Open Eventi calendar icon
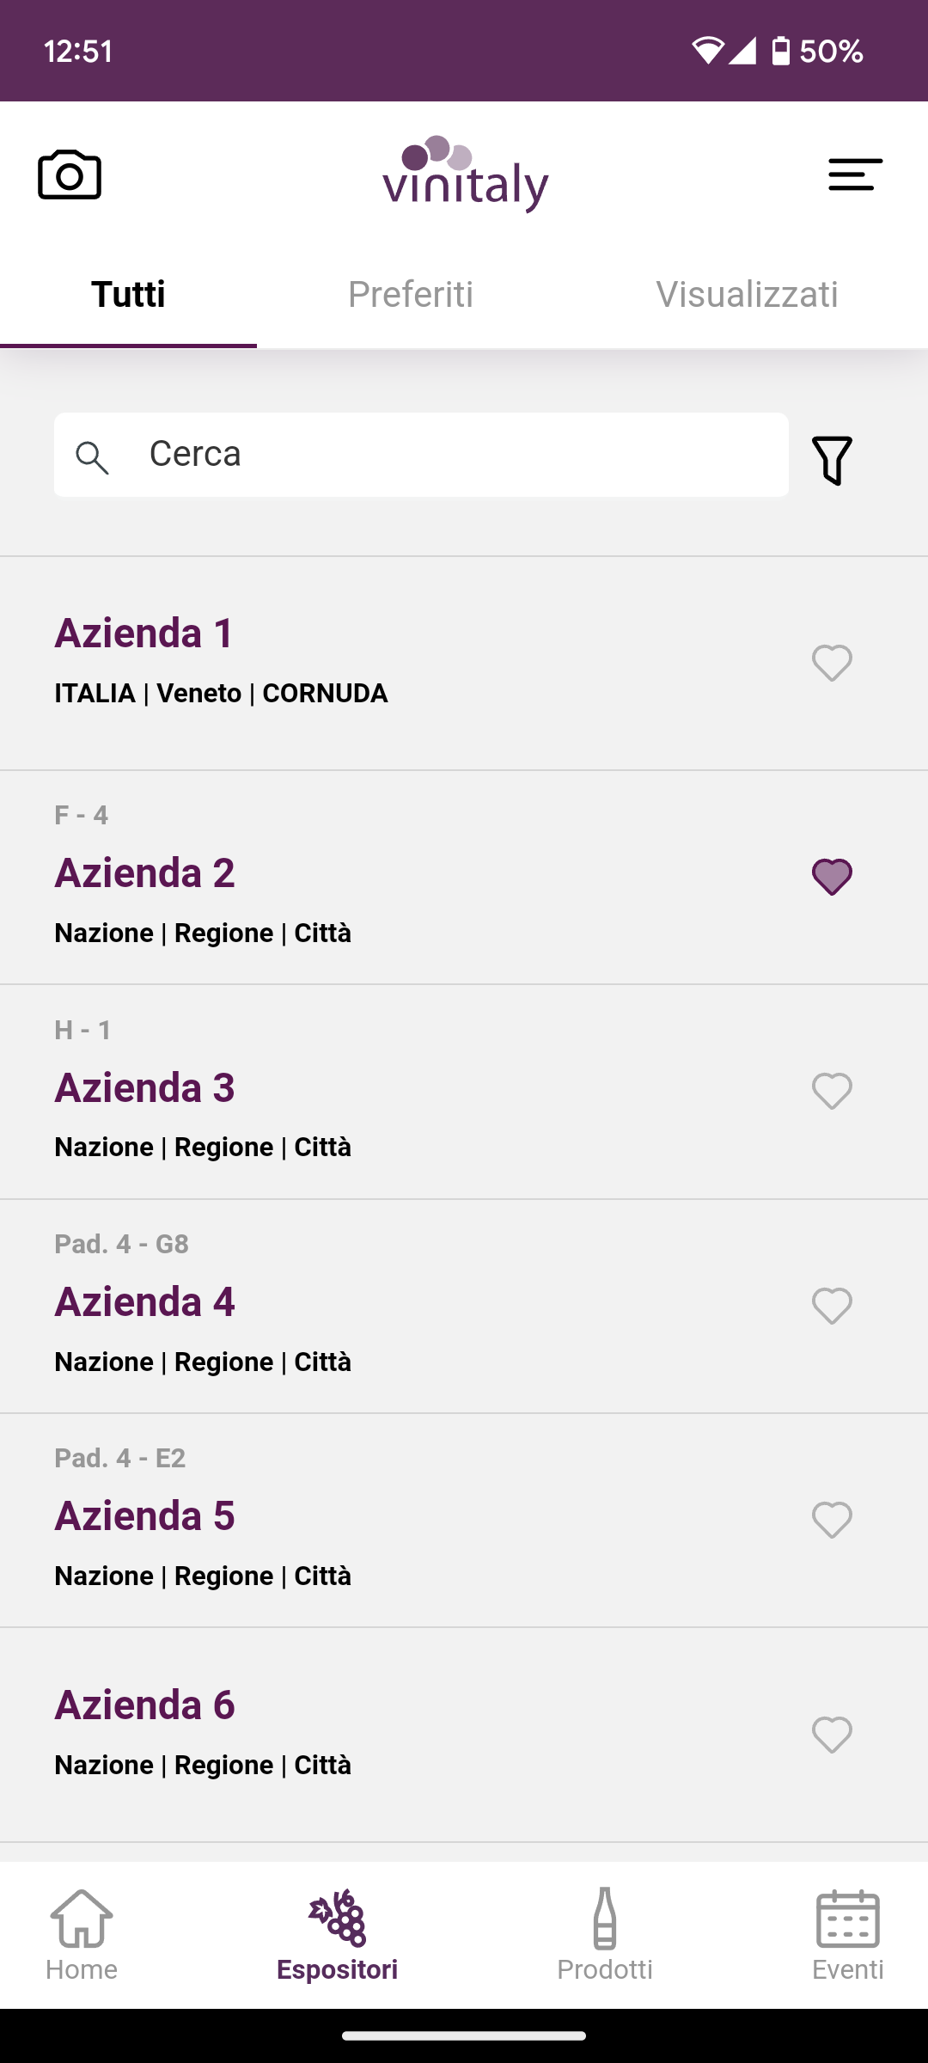The width and height of the screenshot is (928, 2063). point(847,1934)
